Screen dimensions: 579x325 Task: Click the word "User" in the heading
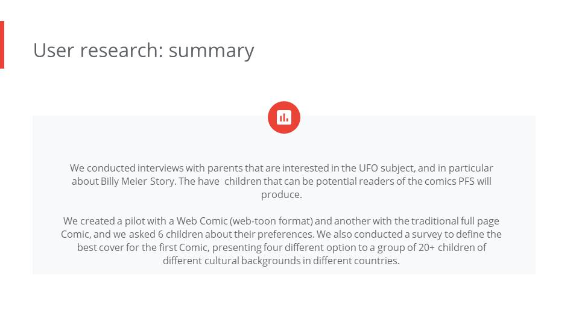pyautogui.click(x=54, y=50)
